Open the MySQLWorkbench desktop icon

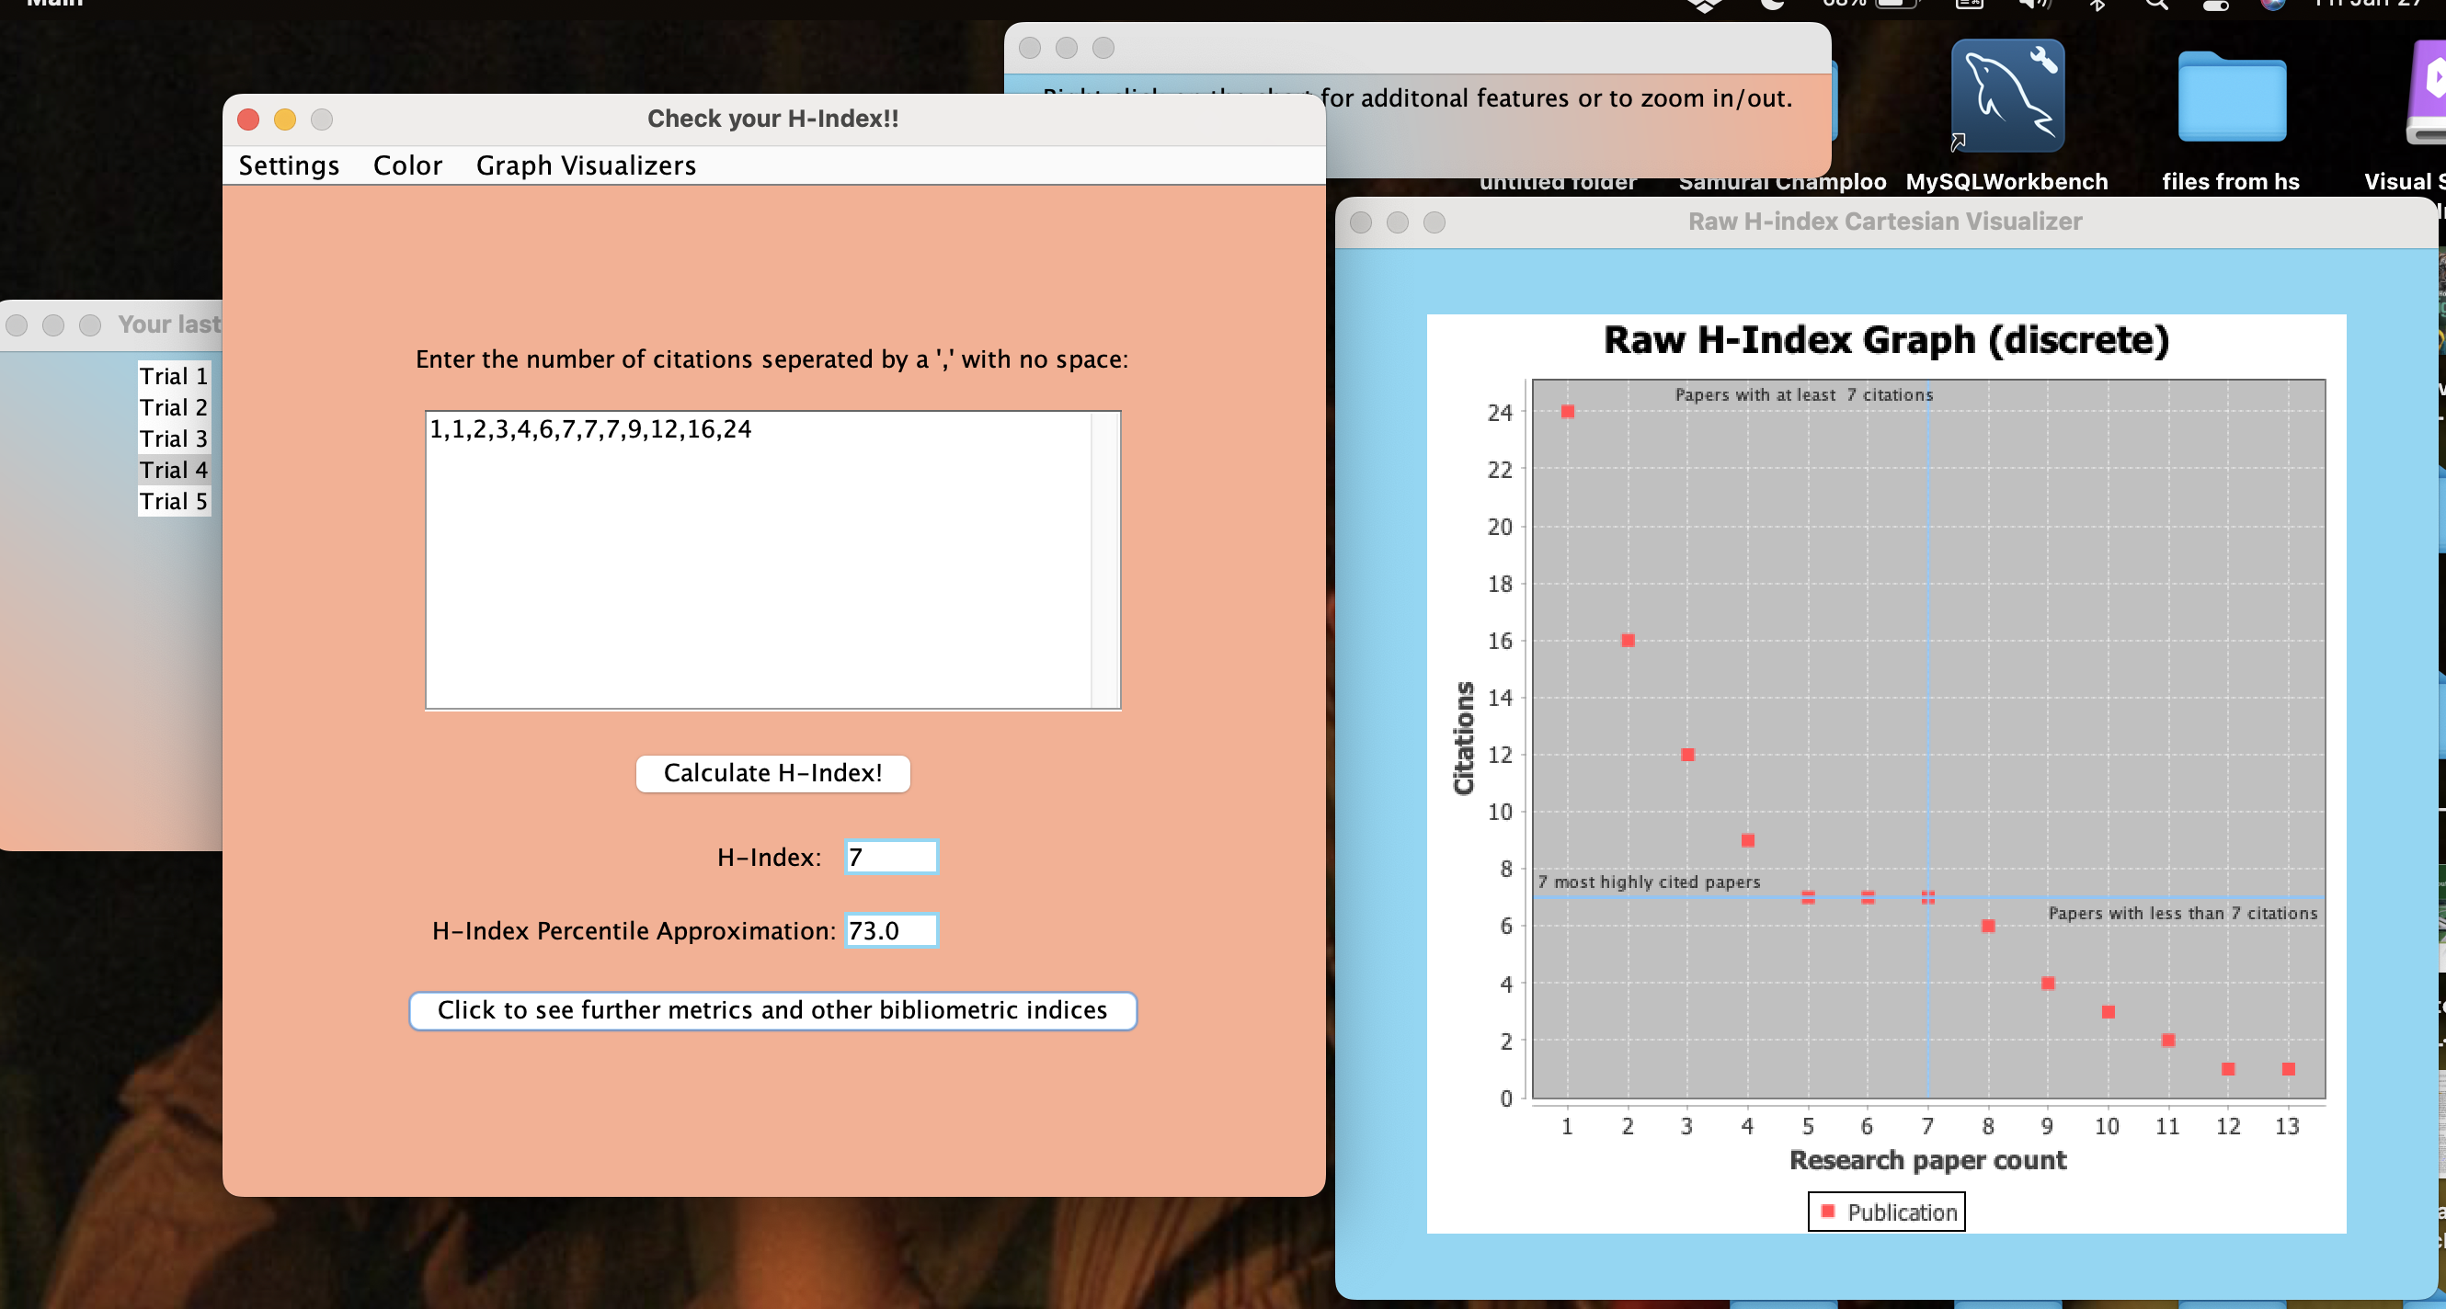[2006, 97]
